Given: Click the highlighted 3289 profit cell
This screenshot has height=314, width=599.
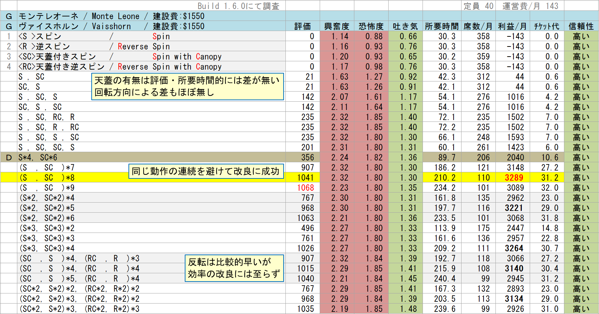Looking at the screenshot, I should 512,178.
